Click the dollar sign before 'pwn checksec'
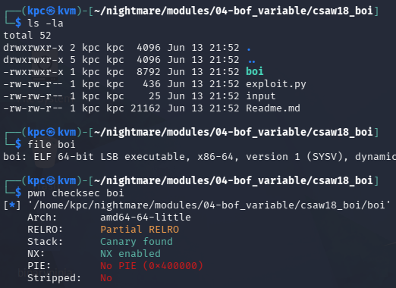The image size is (396, 288). pos(18,193)
